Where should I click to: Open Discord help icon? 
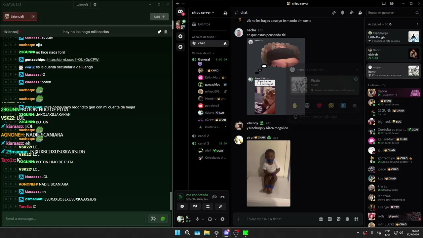coord(392,4)
